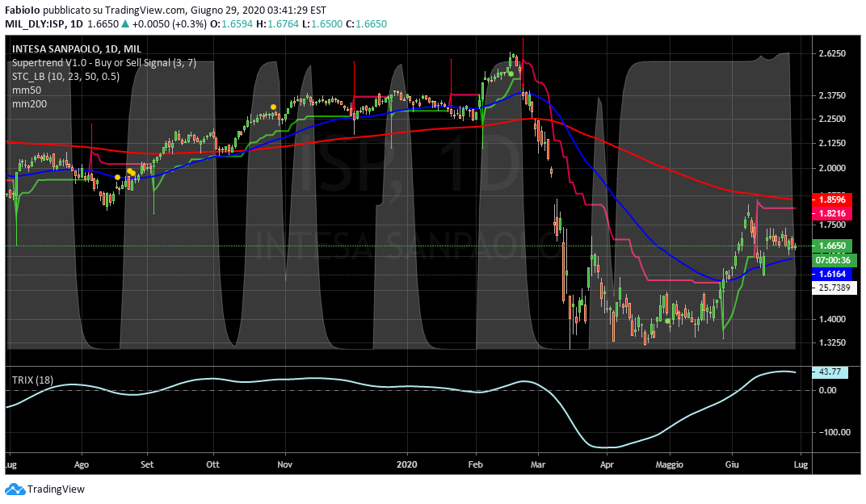Click the Ago month on time axis
The height and width of the screenshot is (504, 866).
click(x=81, y=464)
